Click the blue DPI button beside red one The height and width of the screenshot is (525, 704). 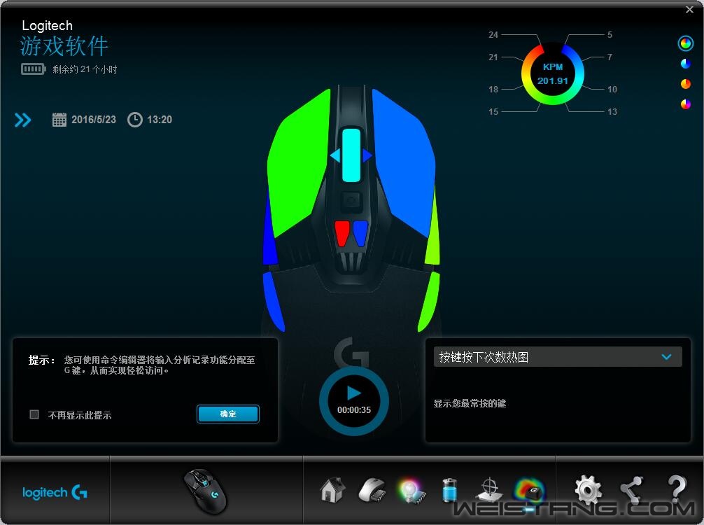pyautogui.click(x=360, y=233)
